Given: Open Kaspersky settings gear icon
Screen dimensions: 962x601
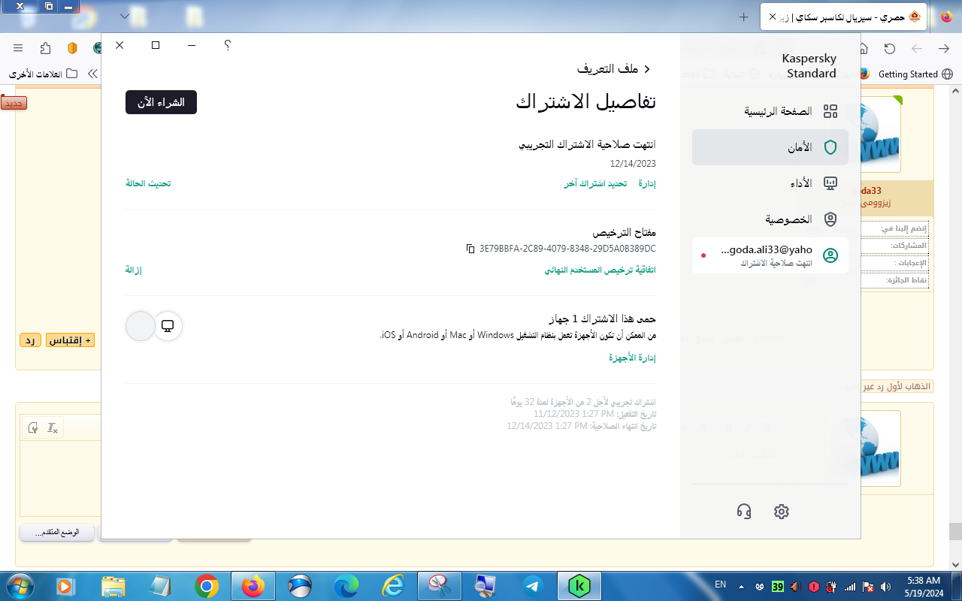Looking at the screenshot, I should [x=782, y=512].
